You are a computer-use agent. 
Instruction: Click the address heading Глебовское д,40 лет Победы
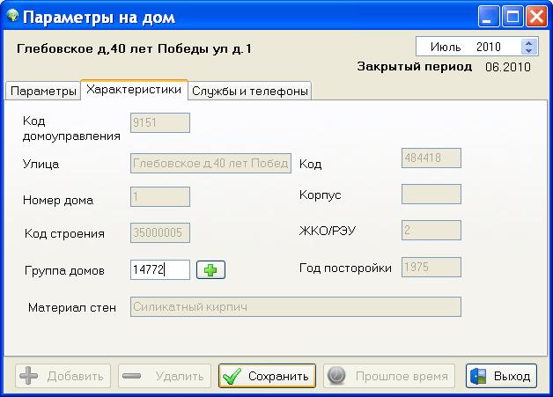tap(135, 48)
